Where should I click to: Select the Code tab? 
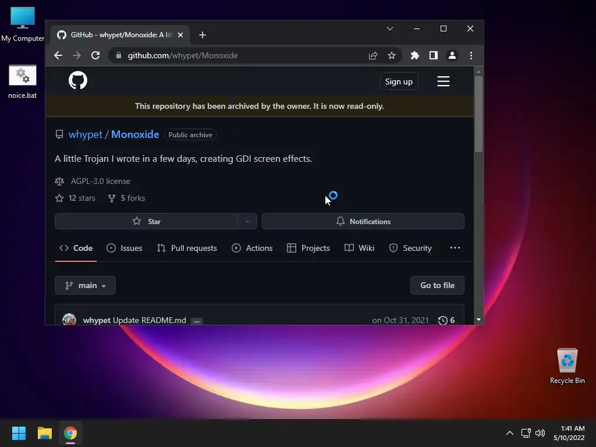coord(76,248)
